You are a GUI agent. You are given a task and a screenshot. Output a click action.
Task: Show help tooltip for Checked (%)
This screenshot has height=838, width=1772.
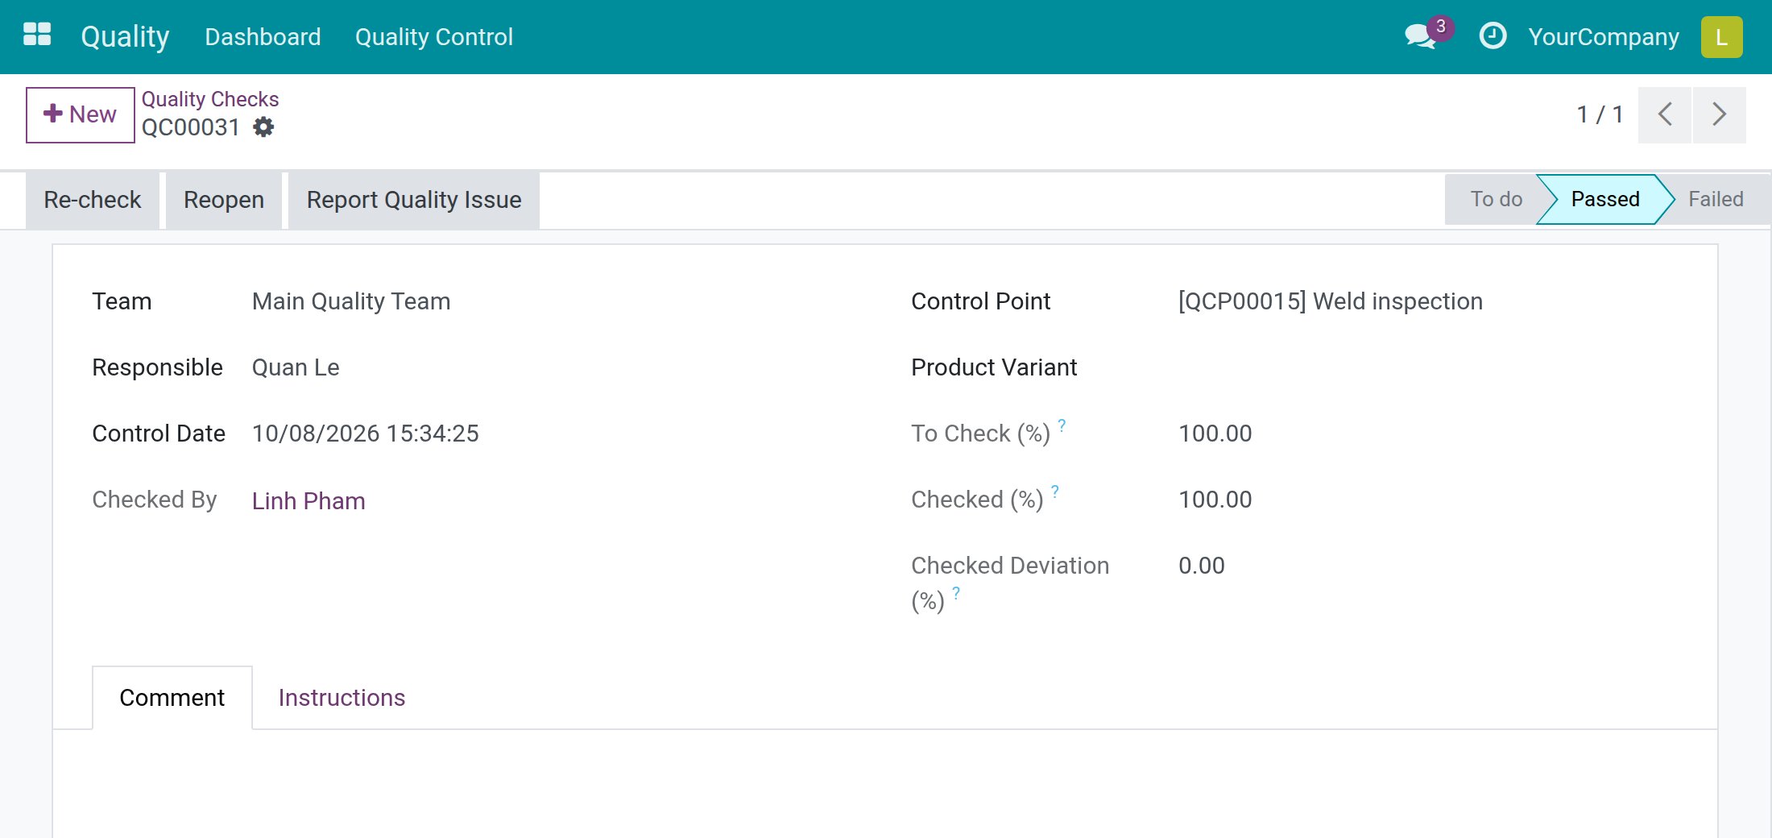coord(1055,491)
